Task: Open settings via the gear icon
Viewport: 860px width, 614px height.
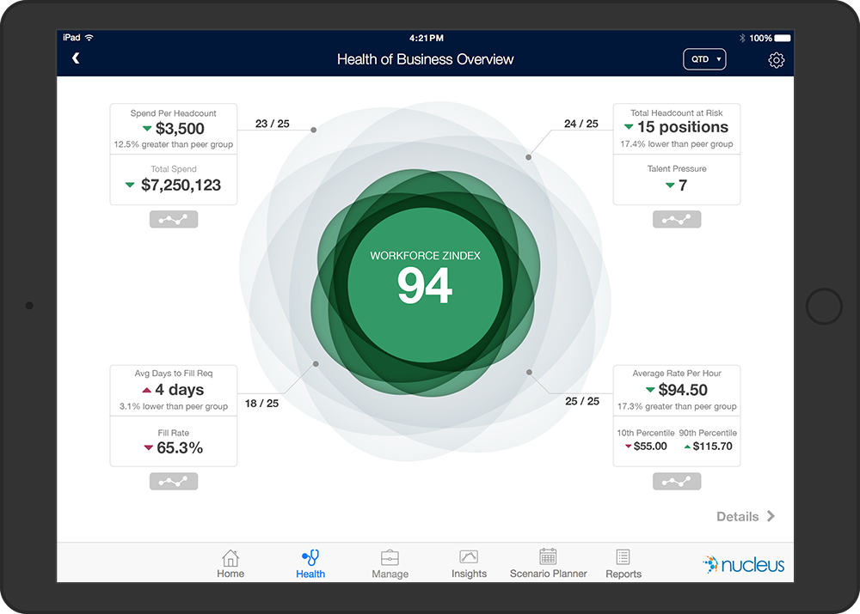Action: [x=776, y=60]
